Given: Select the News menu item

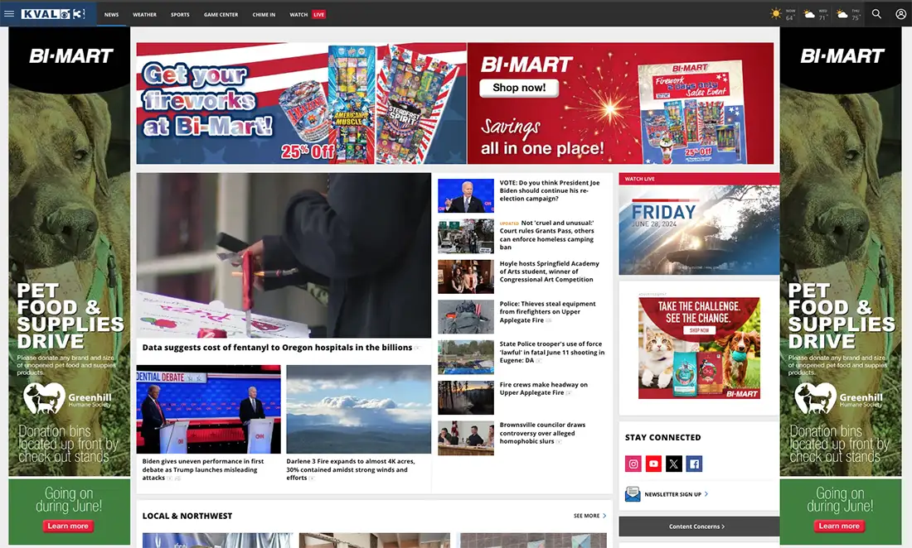Looking at the screenshot, I should click(x=111, y=15).
